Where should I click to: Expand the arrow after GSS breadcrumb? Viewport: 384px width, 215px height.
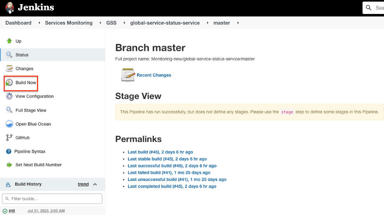[x=124, y=23]
